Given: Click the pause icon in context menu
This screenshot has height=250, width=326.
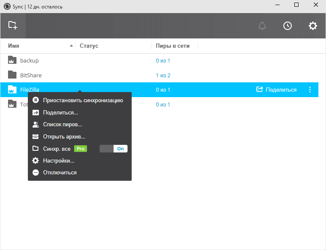Looking at the screenshot, I should click(35, 100).
